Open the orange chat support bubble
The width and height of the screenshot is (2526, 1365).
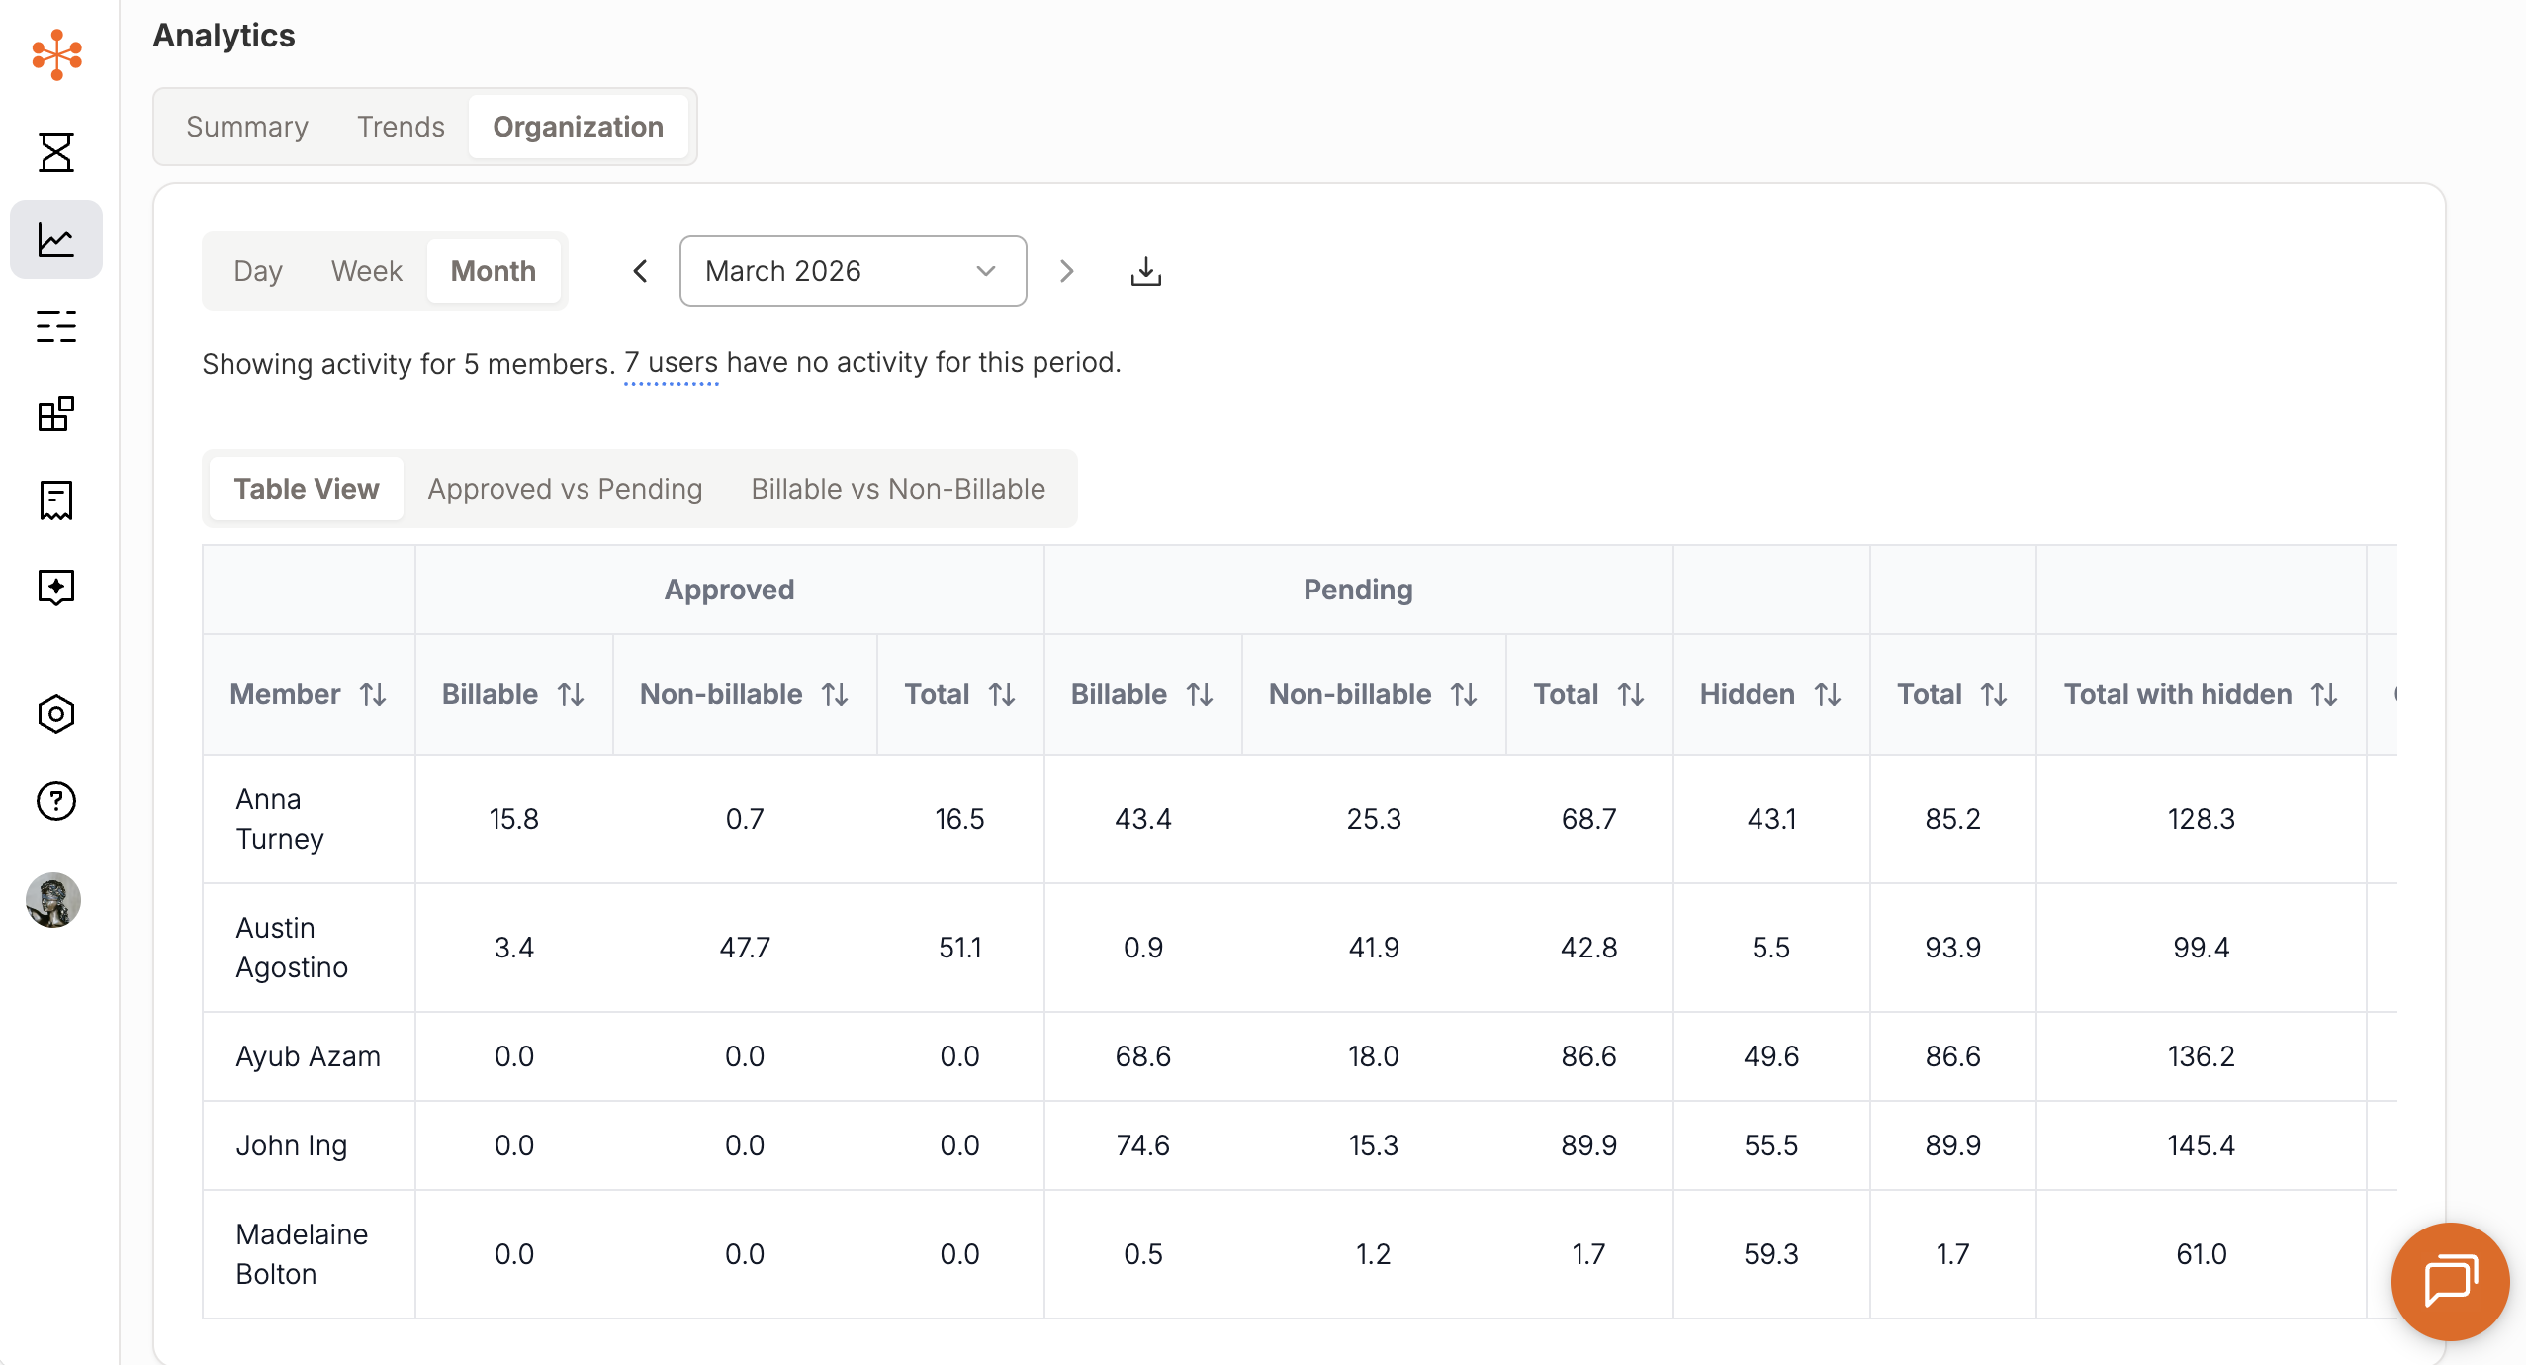click(2449, 1281)
